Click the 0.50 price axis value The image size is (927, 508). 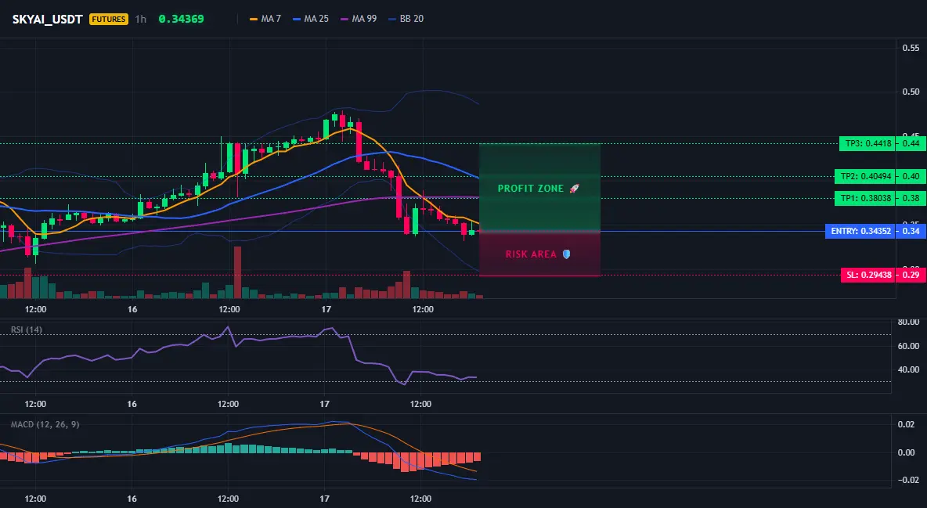[x=911, y=92]
